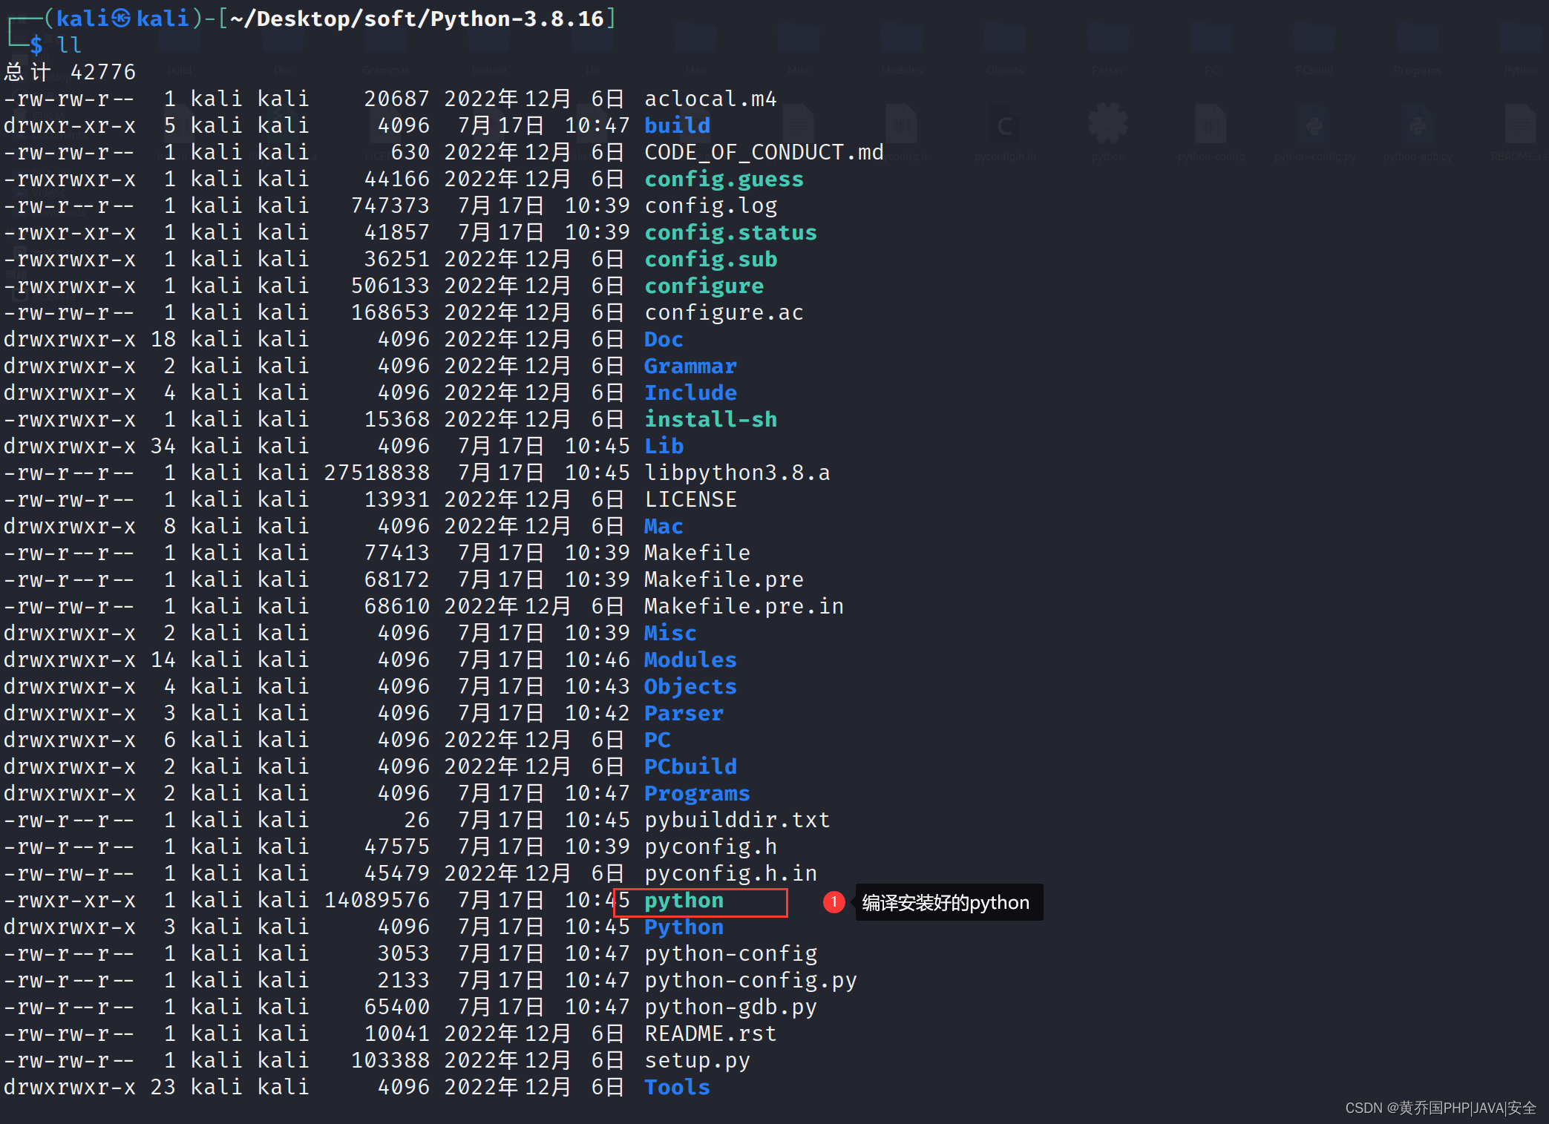The width and height of the screenshot is (1549, 1124).
Task: Click the PC directory name
Action: pos(657,740)
